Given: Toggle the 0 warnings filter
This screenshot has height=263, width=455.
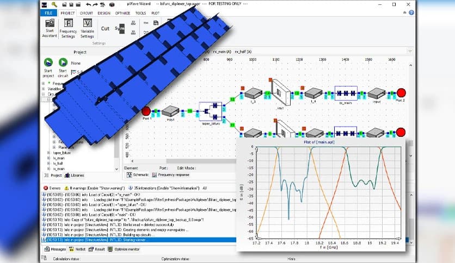Looking at the screenshot, I should pyautogui.click(x=95, y=188).
